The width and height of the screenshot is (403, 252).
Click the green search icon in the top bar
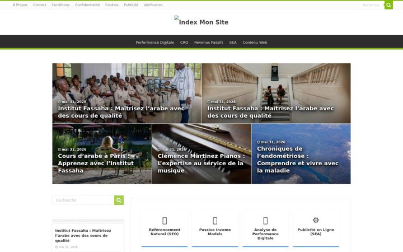click(x=388, y=5)
